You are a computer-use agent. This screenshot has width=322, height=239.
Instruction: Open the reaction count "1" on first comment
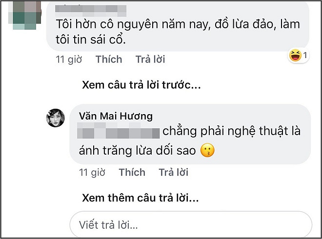point(305,57)
